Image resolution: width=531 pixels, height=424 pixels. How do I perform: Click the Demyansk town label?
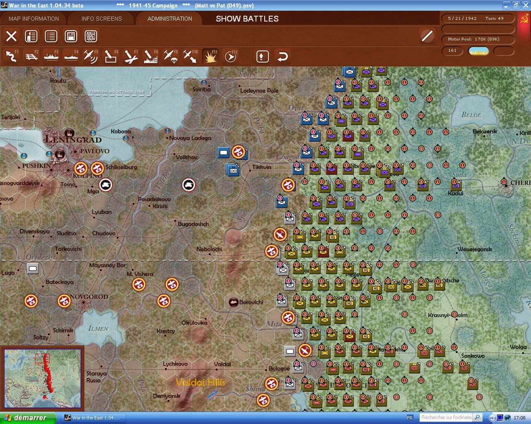[166, 396]
